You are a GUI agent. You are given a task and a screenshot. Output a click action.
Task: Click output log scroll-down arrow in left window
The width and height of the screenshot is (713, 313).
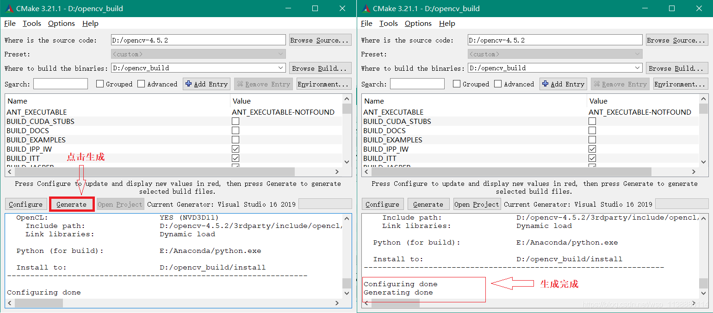(x=347, y=293)
